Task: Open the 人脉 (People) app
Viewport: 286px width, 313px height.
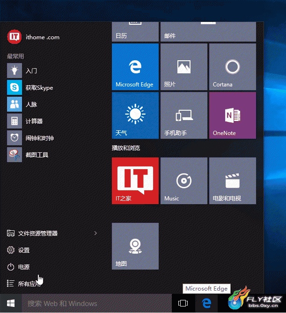Action: tap(22, 104)
